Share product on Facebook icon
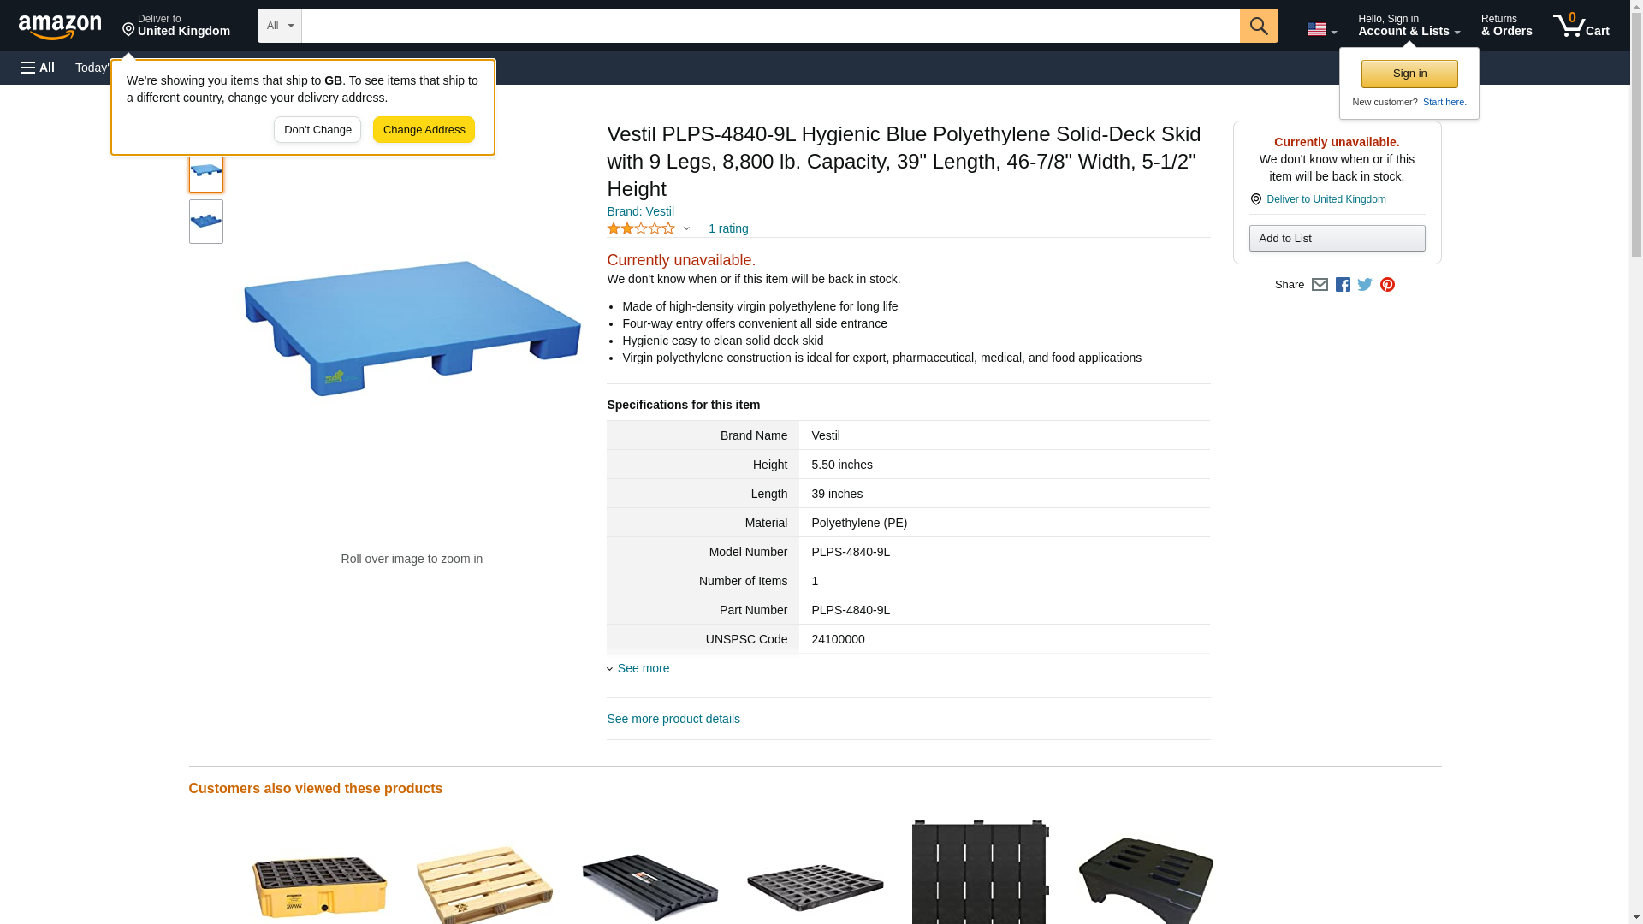Screen dimensions: 1643x924 (1343, 285)
